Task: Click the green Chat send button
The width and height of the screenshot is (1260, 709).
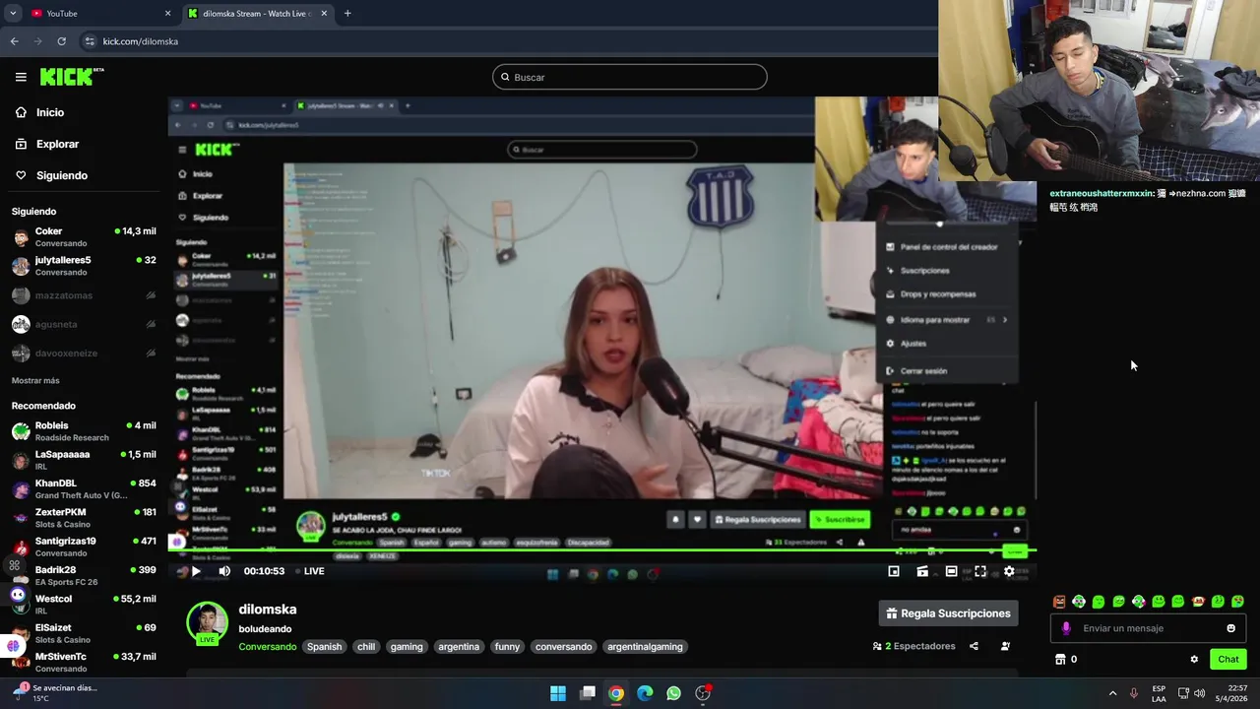Action: (x=1228, y=659)
